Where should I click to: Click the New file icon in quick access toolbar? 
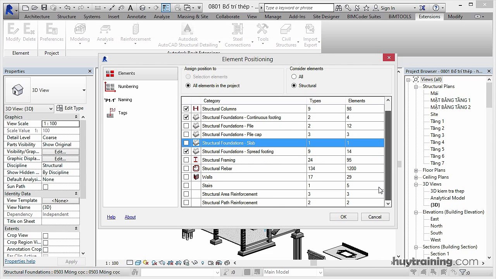pos(26,7)
